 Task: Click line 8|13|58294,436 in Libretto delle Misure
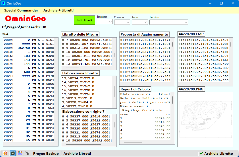click(87, 64)
